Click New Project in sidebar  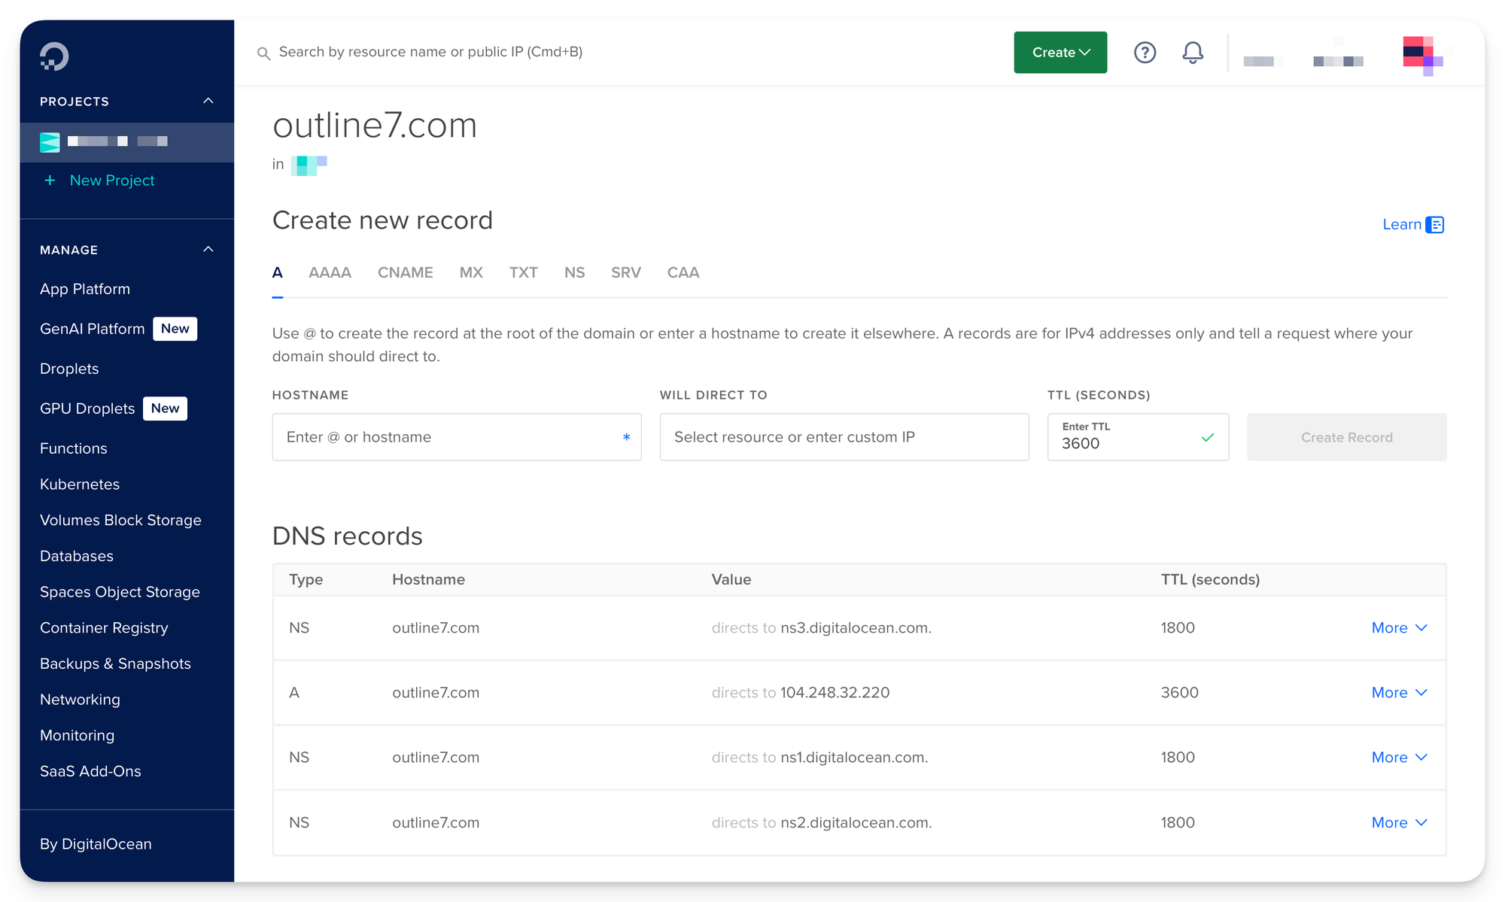click(x=112, y=181)
